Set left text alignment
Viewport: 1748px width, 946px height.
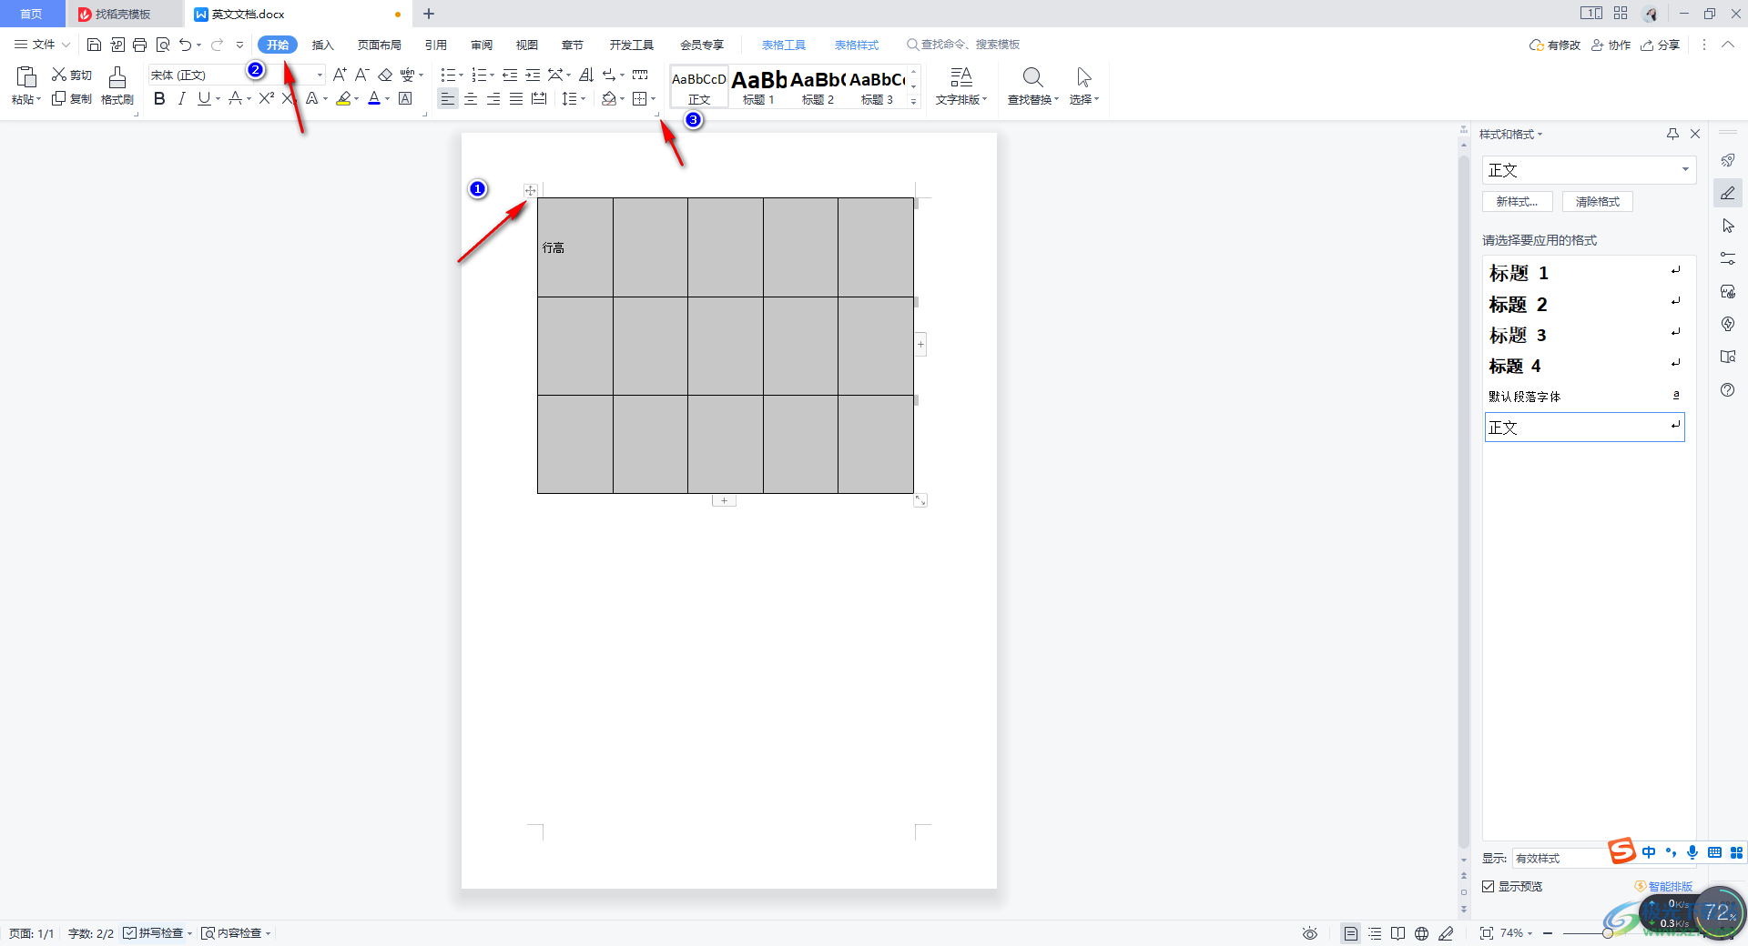coord(447,98)
